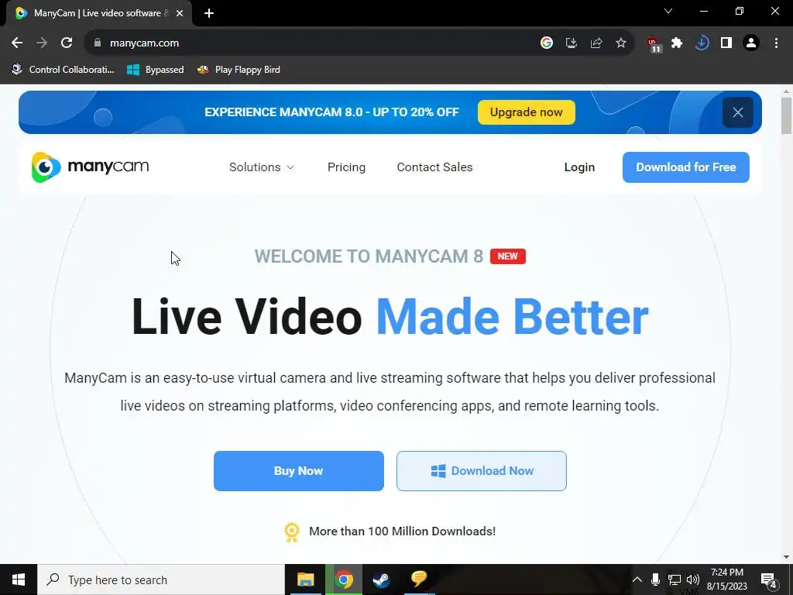Viewport: 793px width, 595px height.
Task: Open the Extensions puzzle piece menu
Action: [x=677, y=43]
